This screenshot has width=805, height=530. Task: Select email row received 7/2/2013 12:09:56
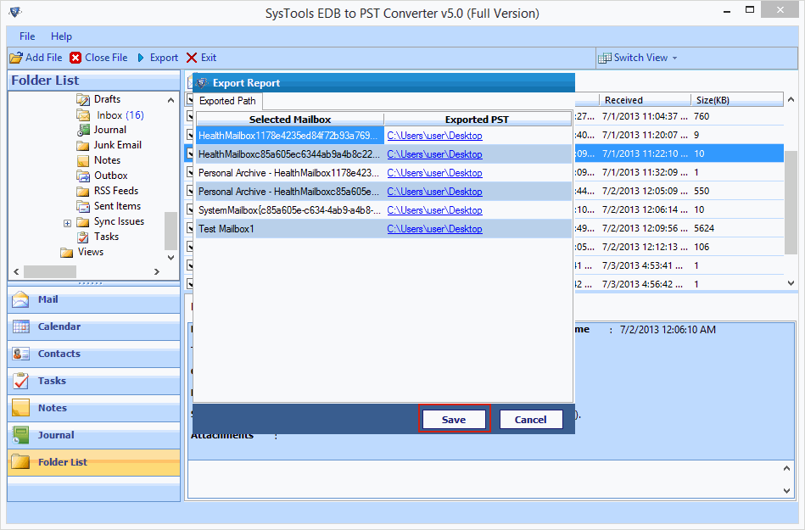679,228
